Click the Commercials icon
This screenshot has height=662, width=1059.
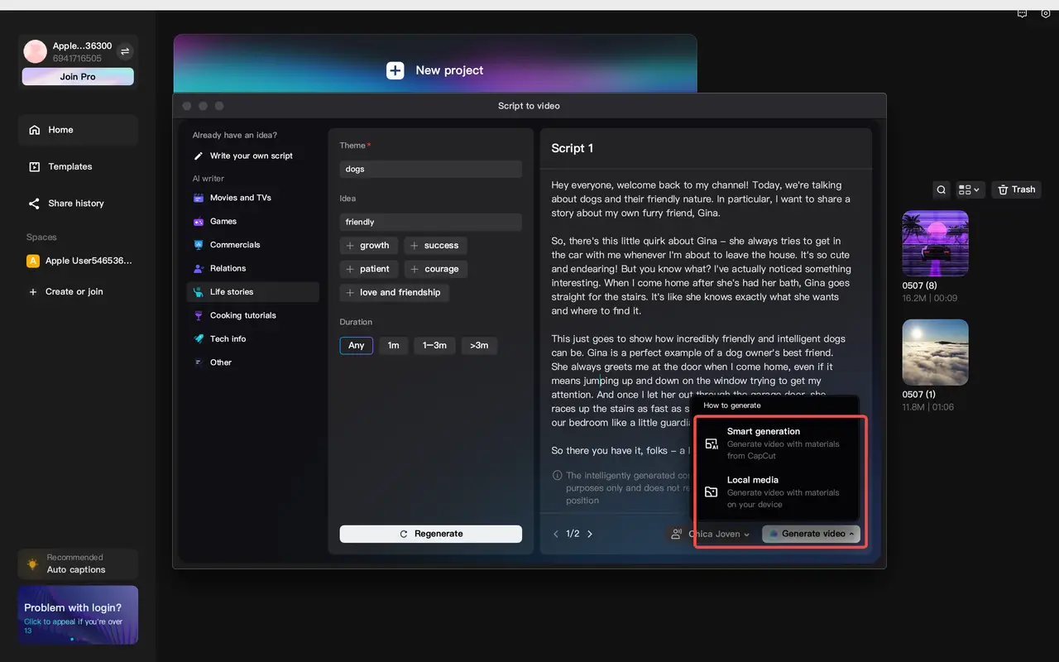pos(198,244)
